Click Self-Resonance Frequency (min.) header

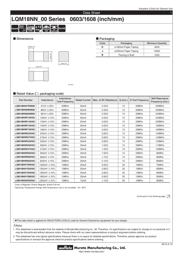[160, 100]
